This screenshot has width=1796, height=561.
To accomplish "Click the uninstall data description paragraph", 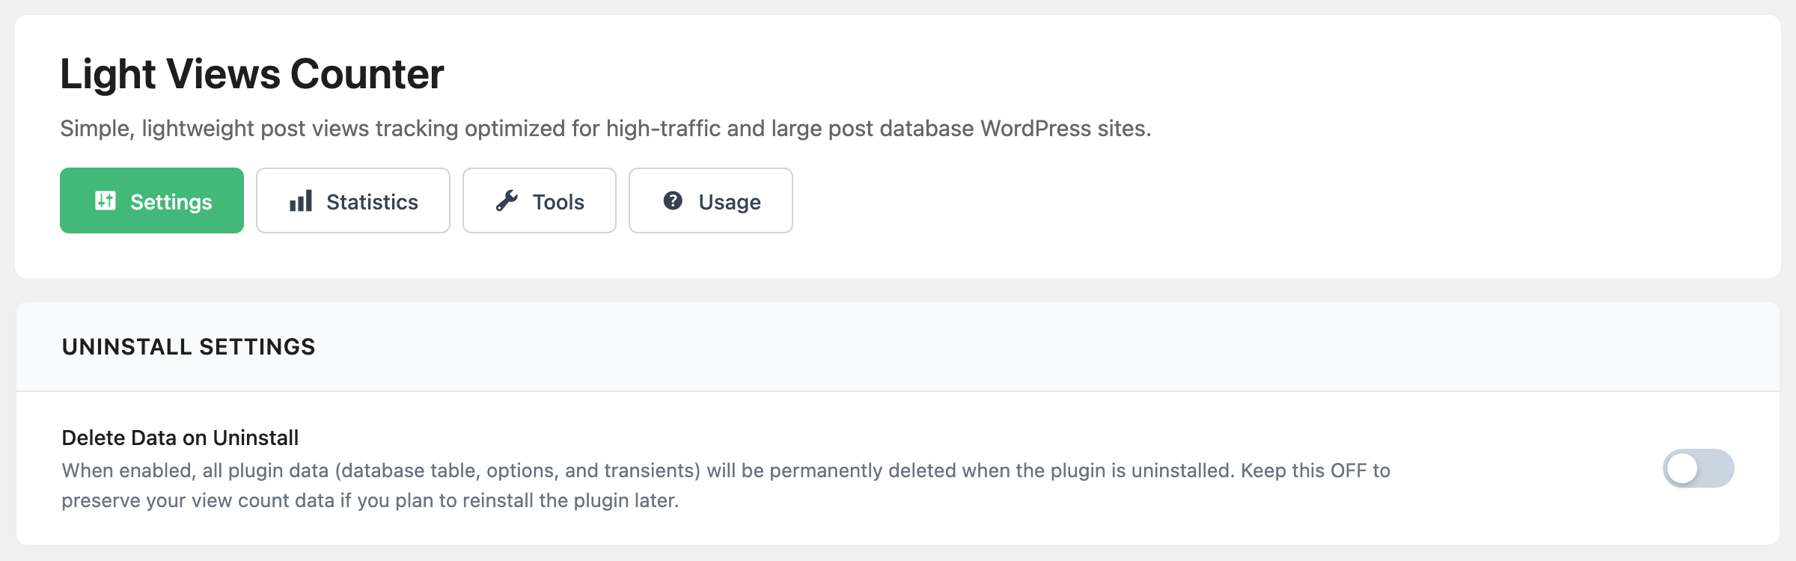I will click(726, 485).
